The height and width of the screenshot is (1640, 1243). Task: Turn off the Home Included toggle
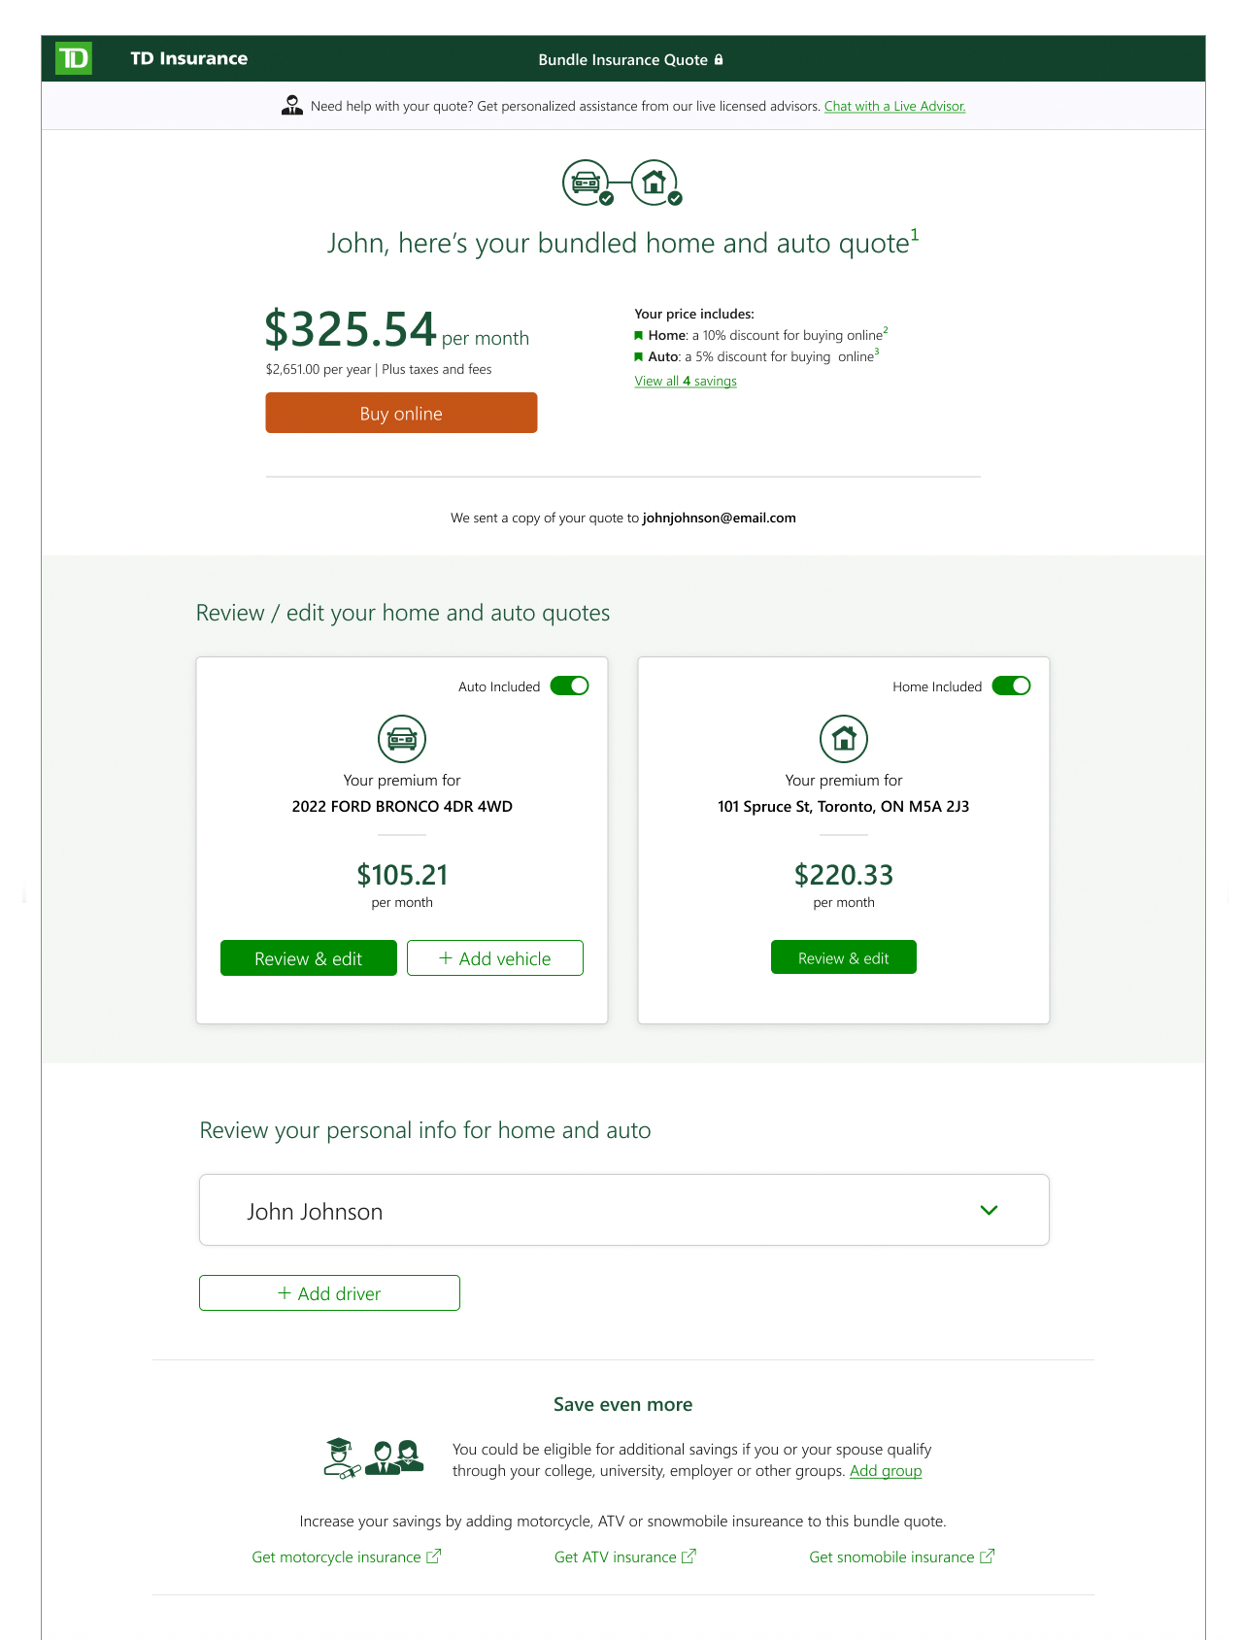(x=1011, y=686)
